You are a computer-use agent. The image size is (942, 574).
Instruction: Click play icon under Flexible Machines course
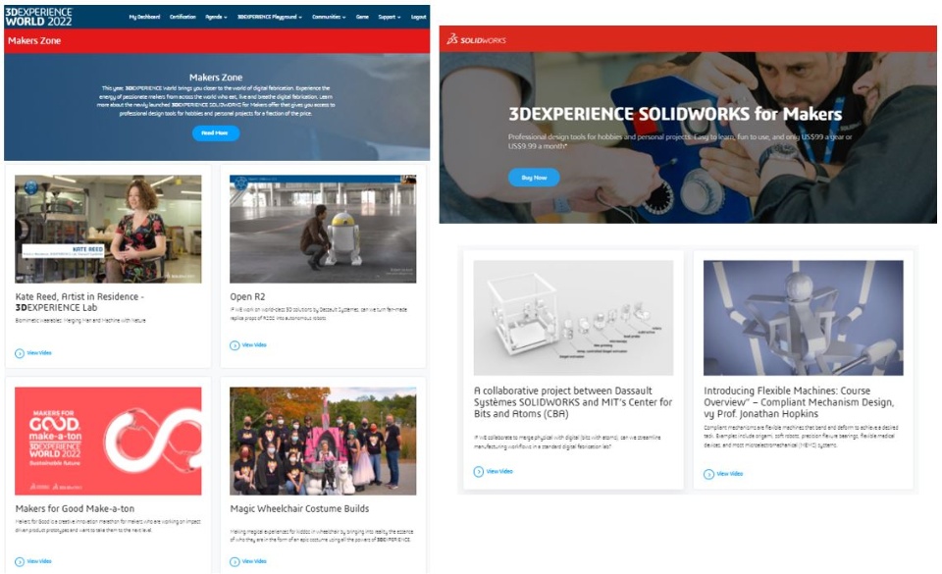[708, 474]
